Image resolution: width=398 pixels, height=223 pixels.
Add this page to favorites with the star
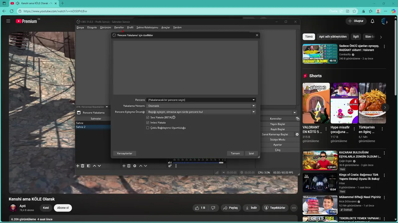(354, 11)
